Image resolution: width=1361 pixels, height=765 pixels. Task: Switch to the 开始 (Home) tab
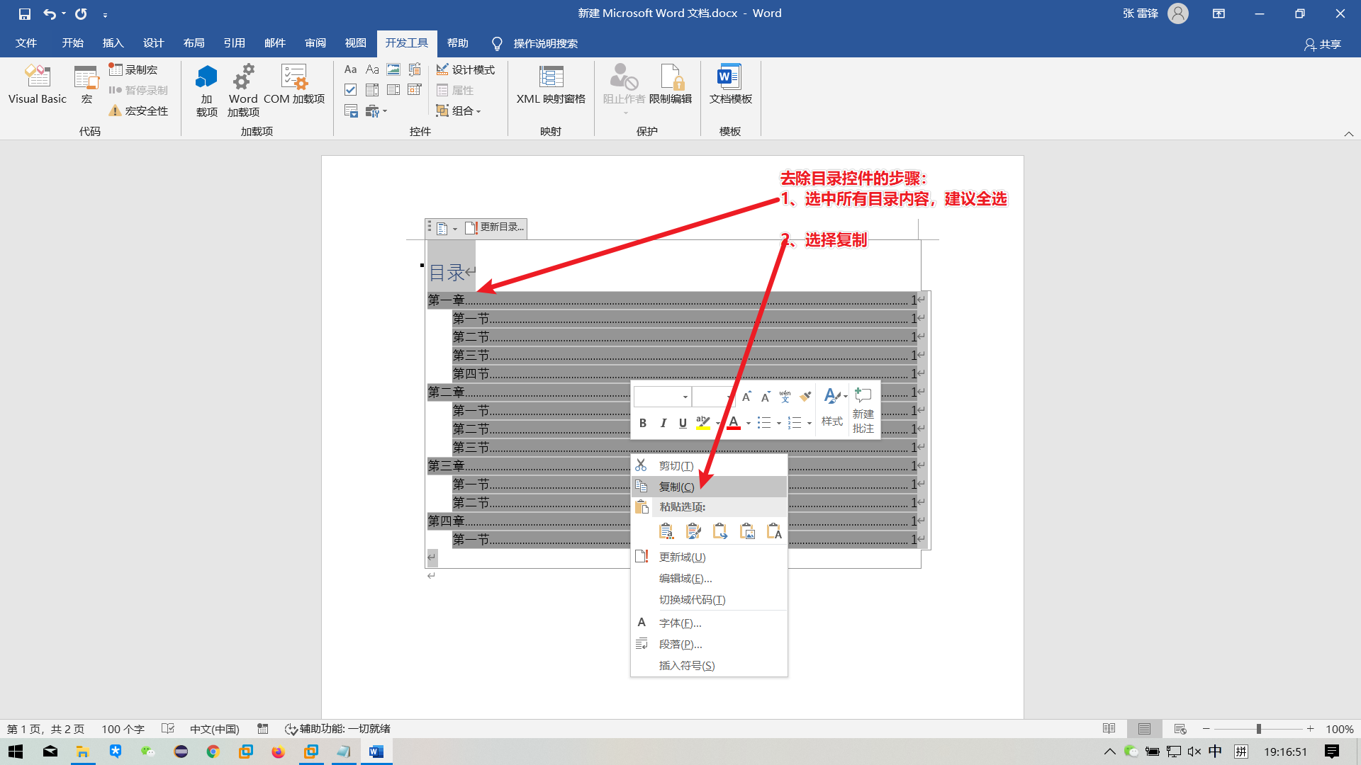(x=72, y=43)
